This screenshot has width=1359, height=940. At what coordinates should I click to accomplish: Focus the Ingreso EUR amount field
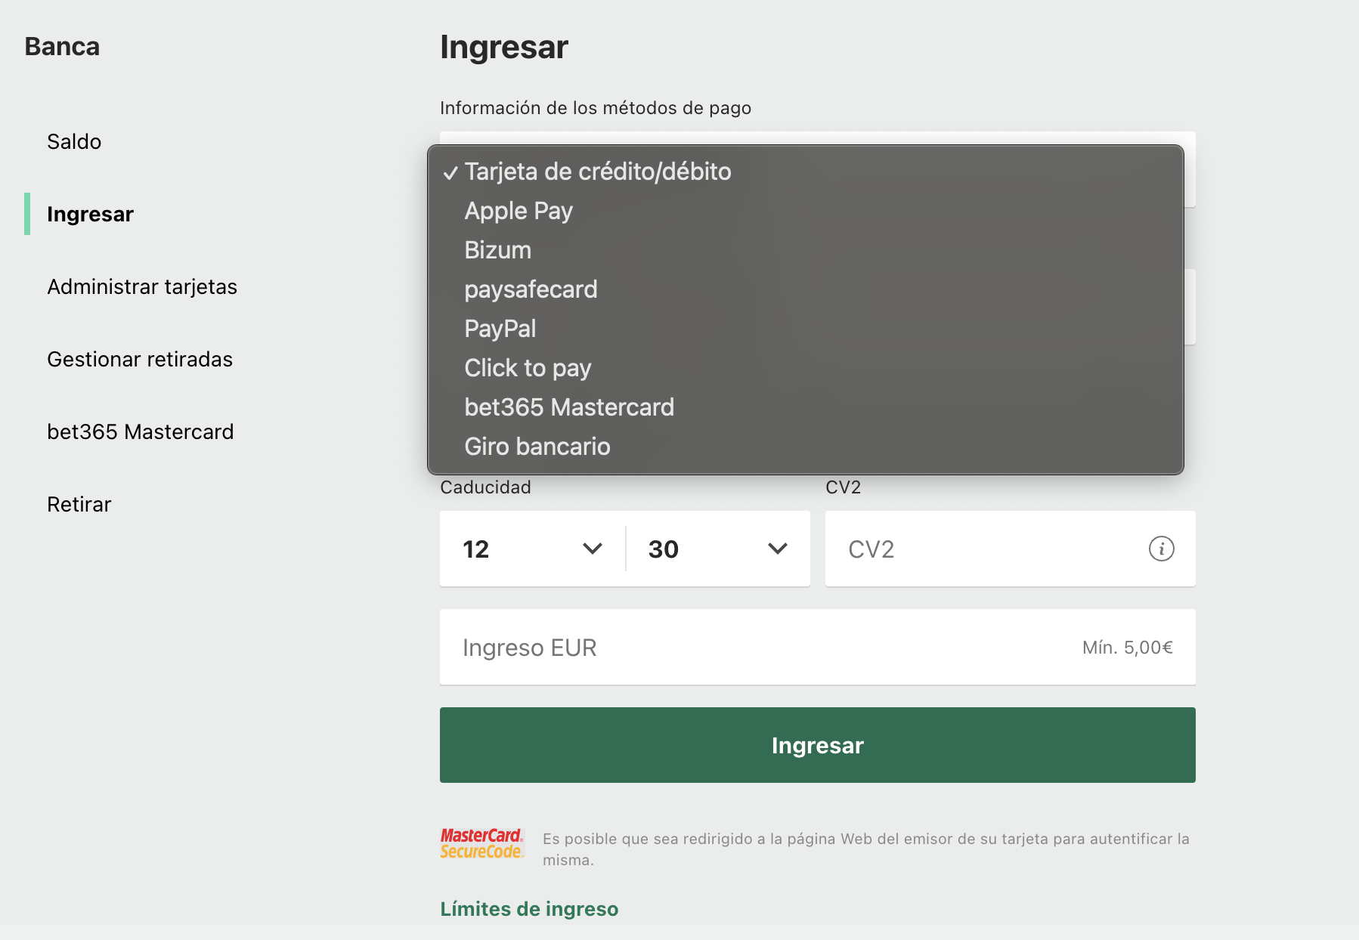point(817,648)
